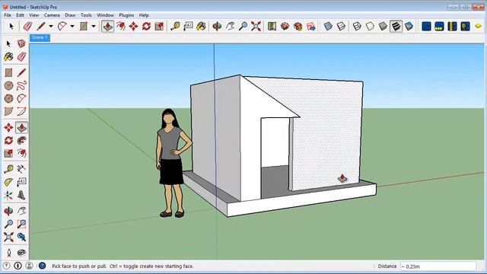Open the Line tool dropdown arrow
487x274 pixels.
pos(51,27)
